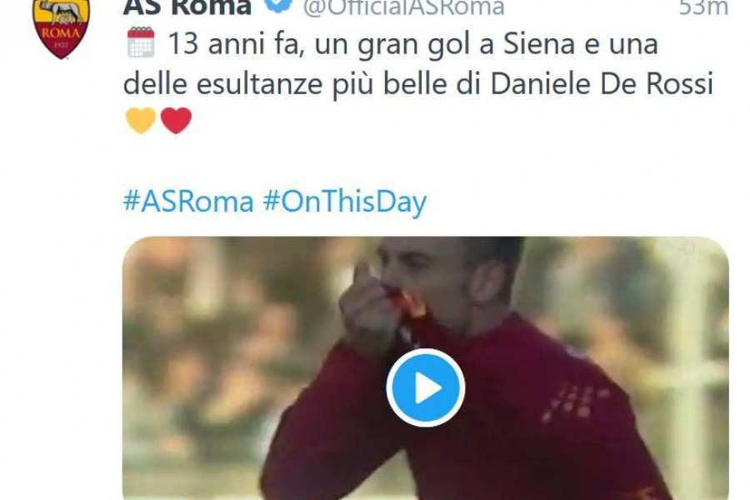Click the calendar emoji icon
Image resolution: width=750 pixels, height=500 pixels.
141,42
